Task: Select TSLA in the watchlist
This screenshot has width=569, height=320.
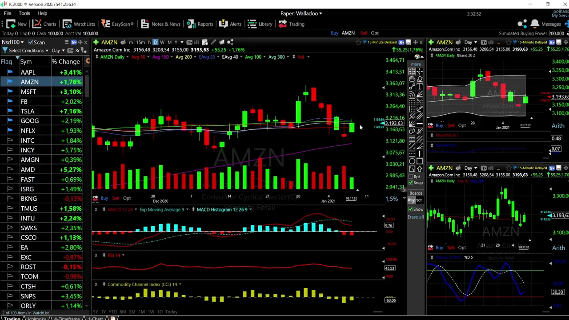Action: point(28,111)
